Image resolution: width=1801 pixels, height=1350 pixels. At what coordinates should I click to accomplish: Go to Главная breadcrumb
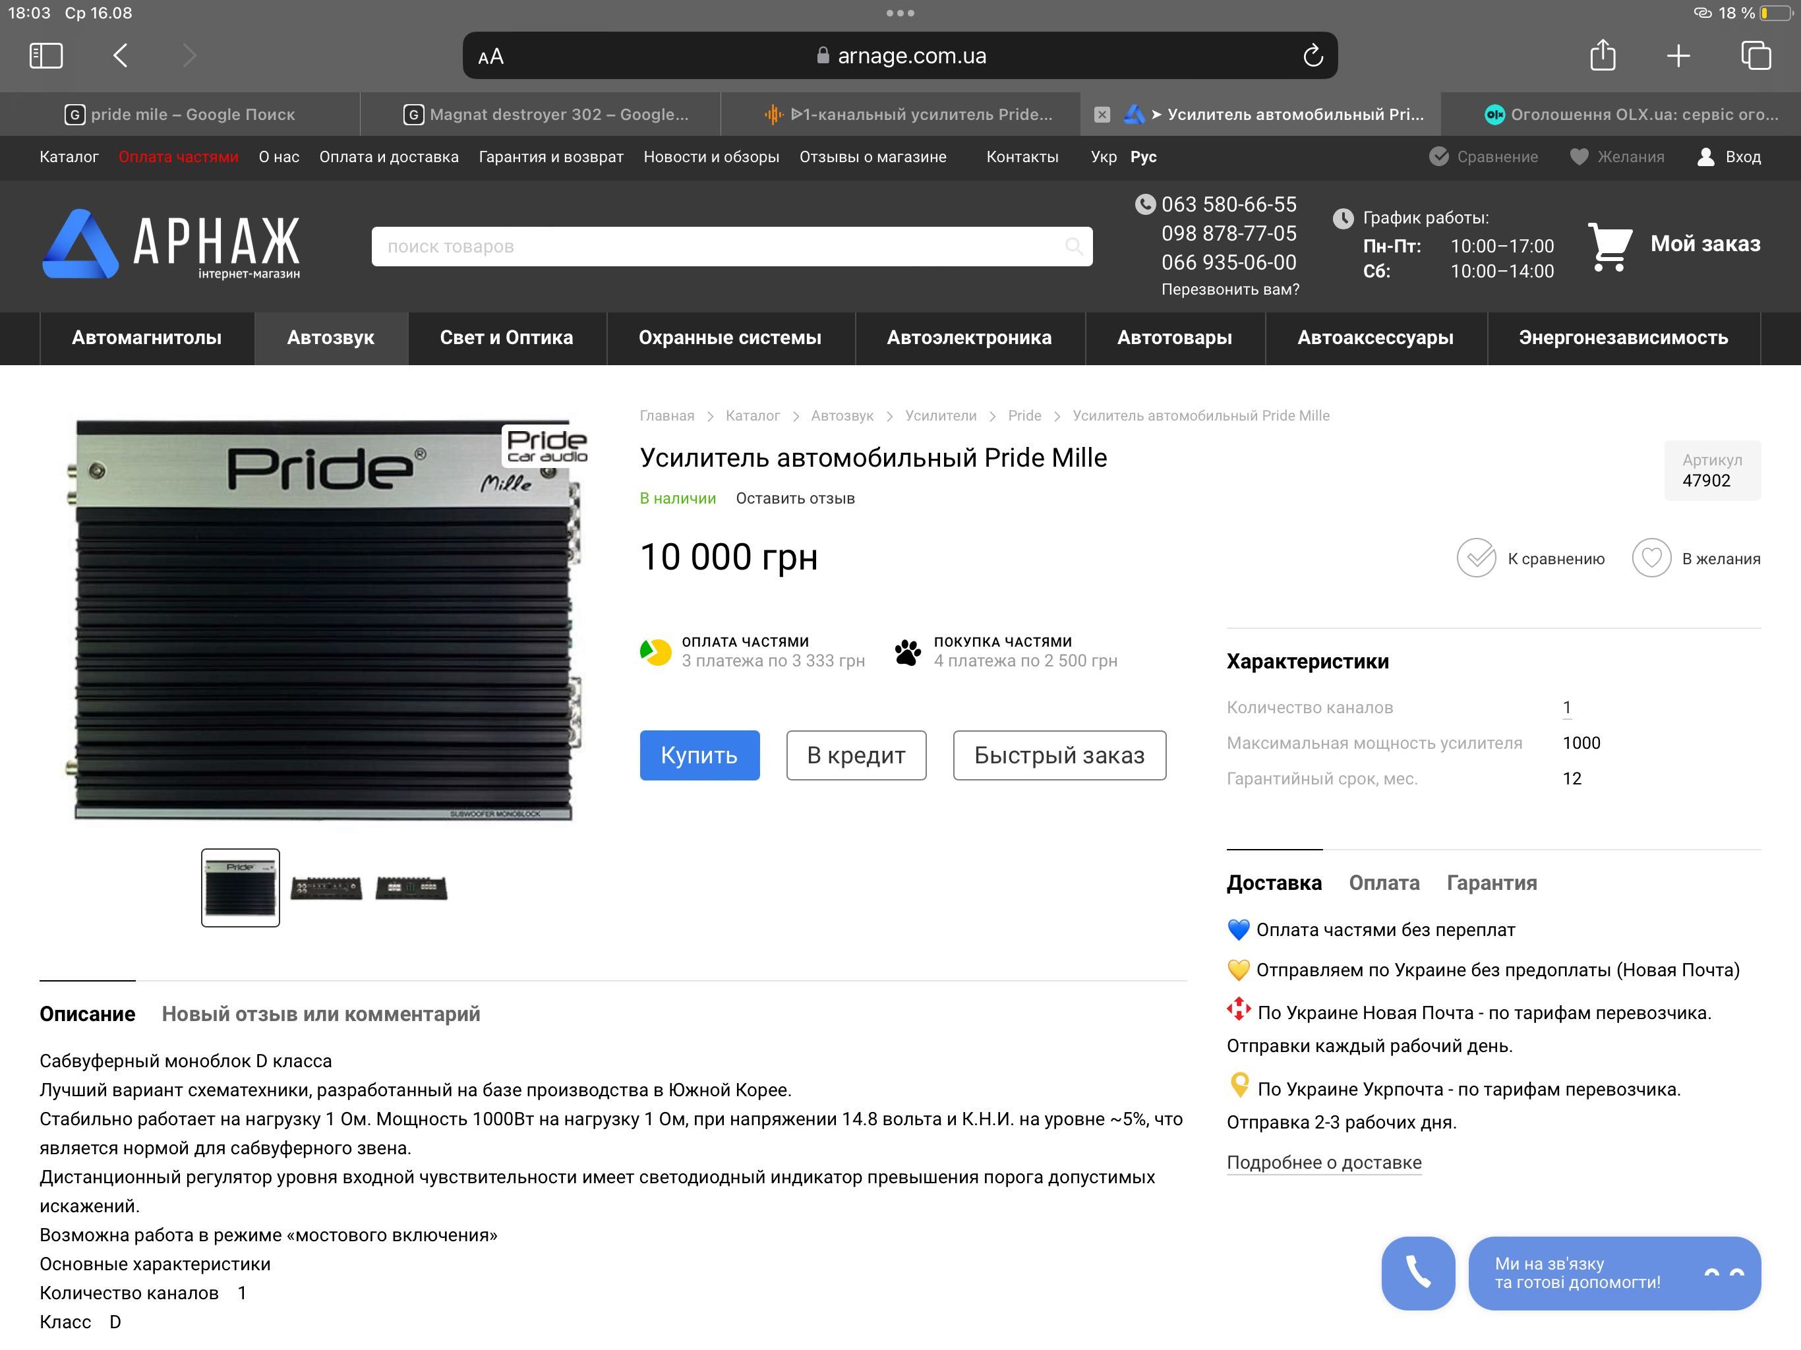coord(667,416)
